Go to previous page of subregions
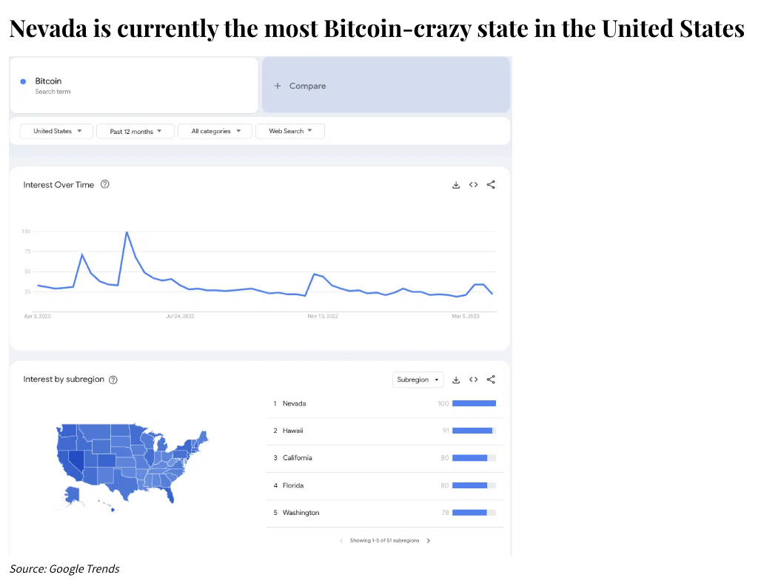This screenshot has width=761, height=586. [341, 541]
